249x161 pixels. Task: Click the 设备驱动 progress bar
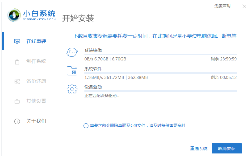(160, 91)
